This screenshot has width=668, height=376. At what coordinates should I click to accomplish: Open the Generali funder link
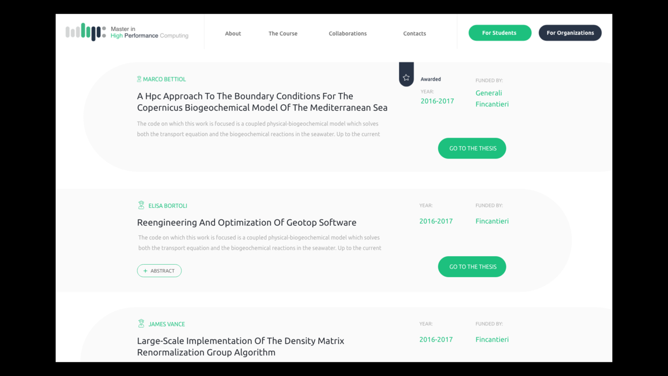pos(489,93)
